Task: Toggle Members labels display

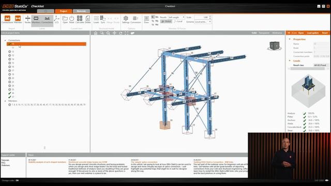Action: click(36, 20)
